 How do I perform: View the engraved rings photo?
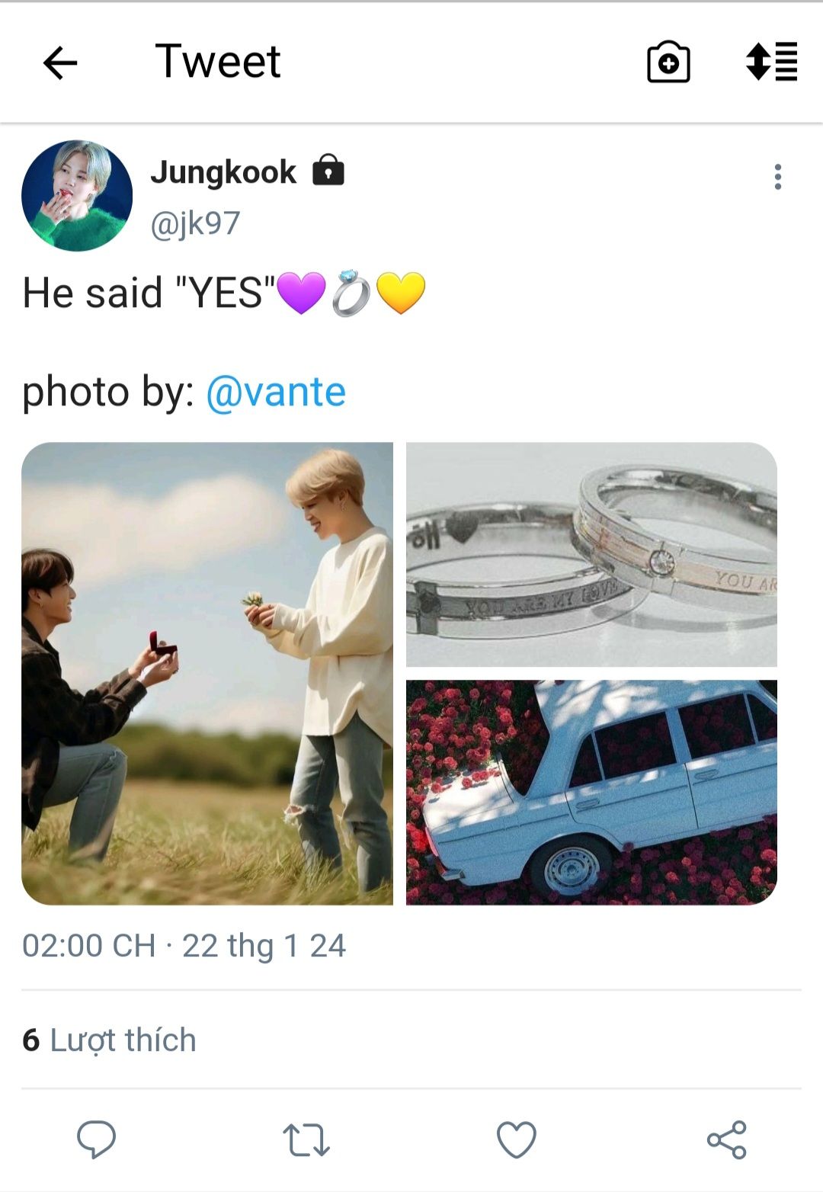(591, 555)
